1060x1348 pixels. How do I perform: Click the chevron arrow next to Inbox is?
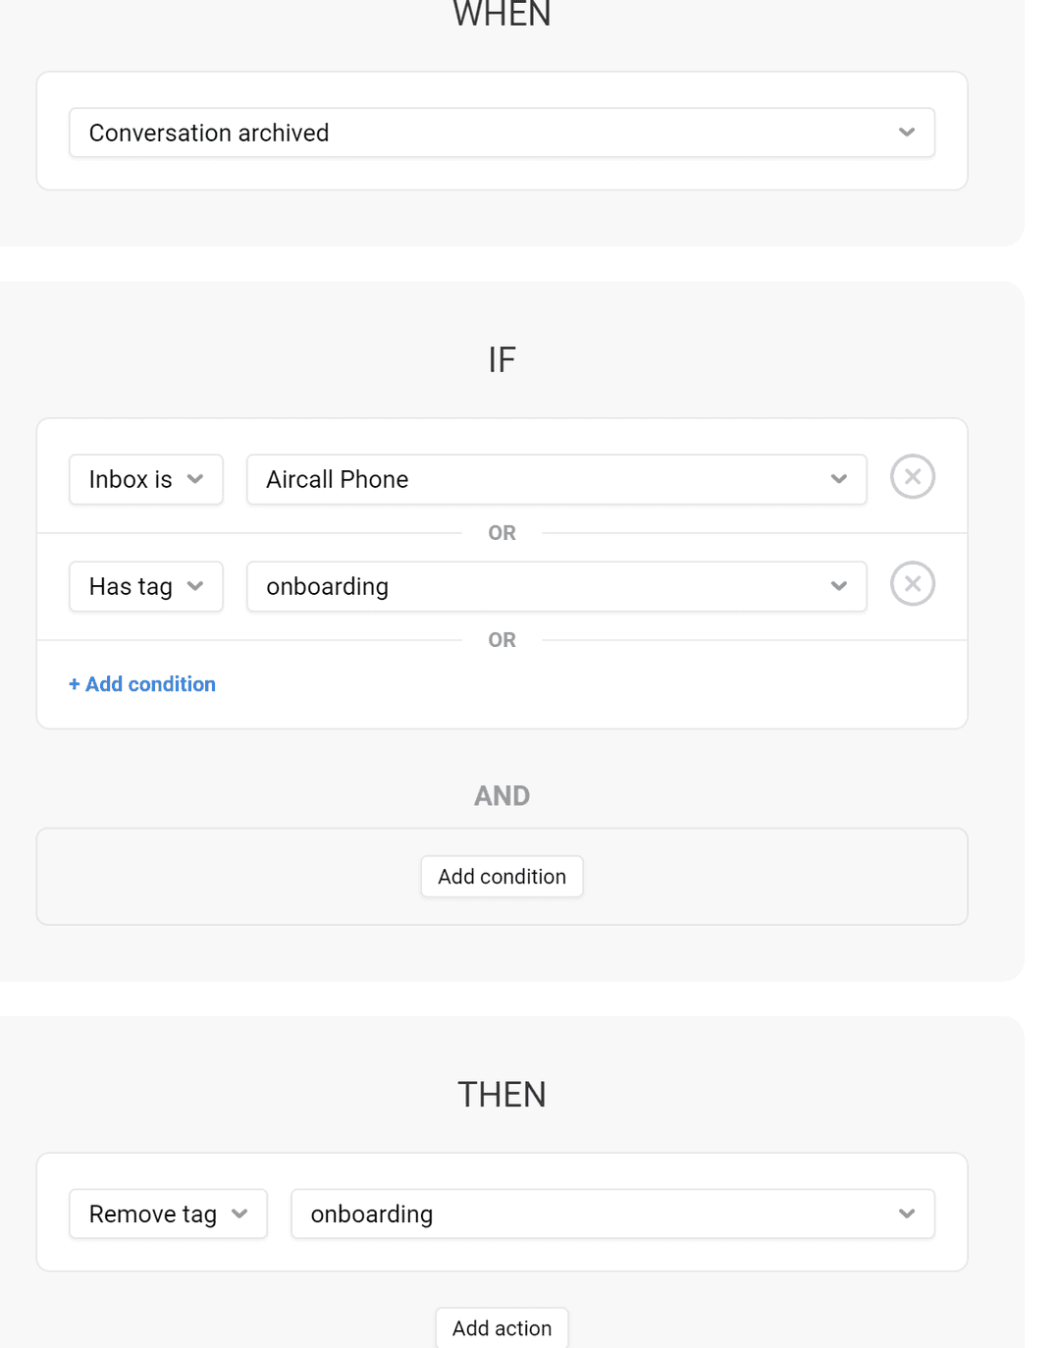(195, 479)
